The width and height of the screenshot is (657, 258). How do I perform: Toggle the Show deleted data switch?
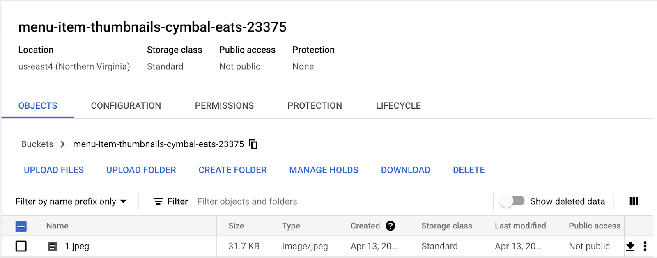pos(512,201)
